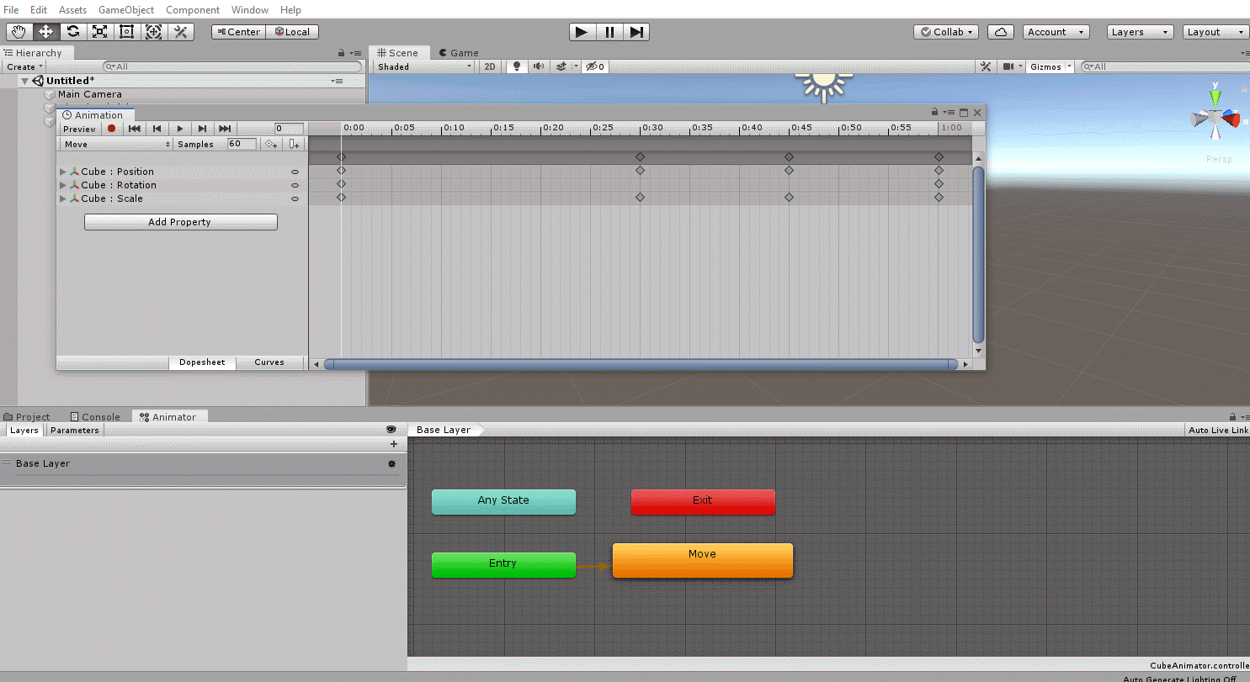This screenshot has width=1250, height=682.
Task: Click the Add Keyframe icon in Animation window
Action: point(270,144)
